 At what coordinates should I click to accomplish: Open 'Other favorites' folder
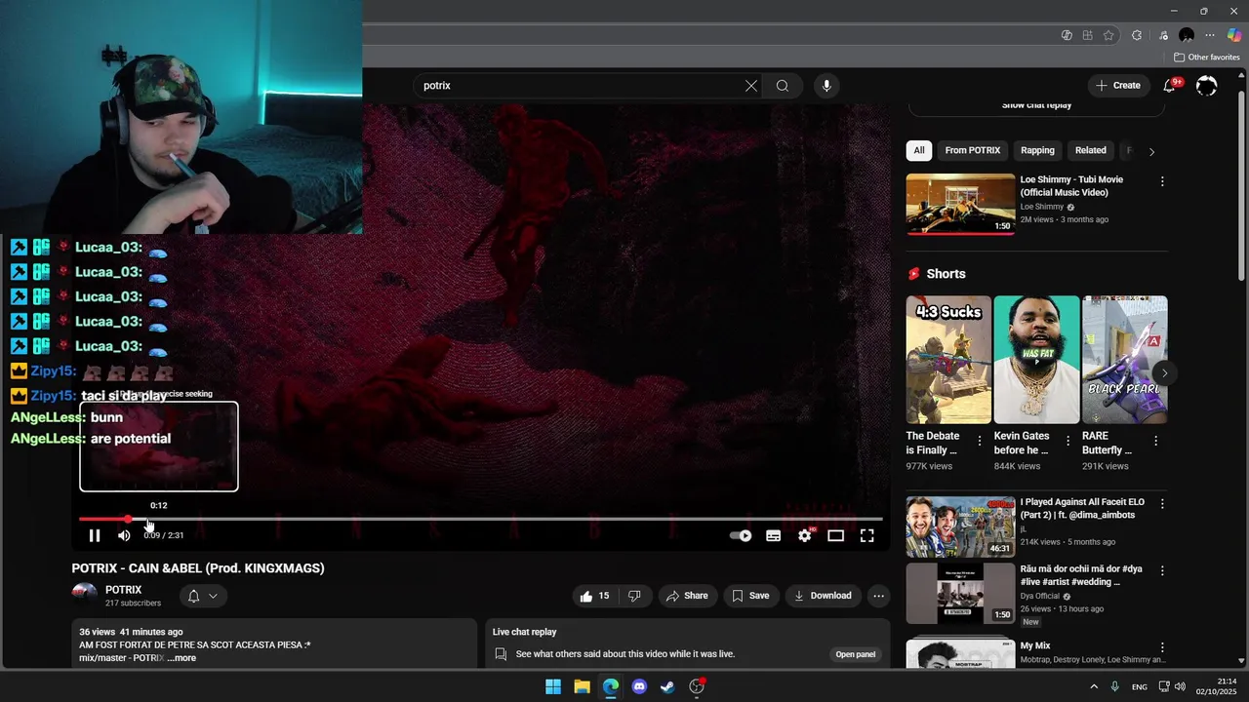1207,58
